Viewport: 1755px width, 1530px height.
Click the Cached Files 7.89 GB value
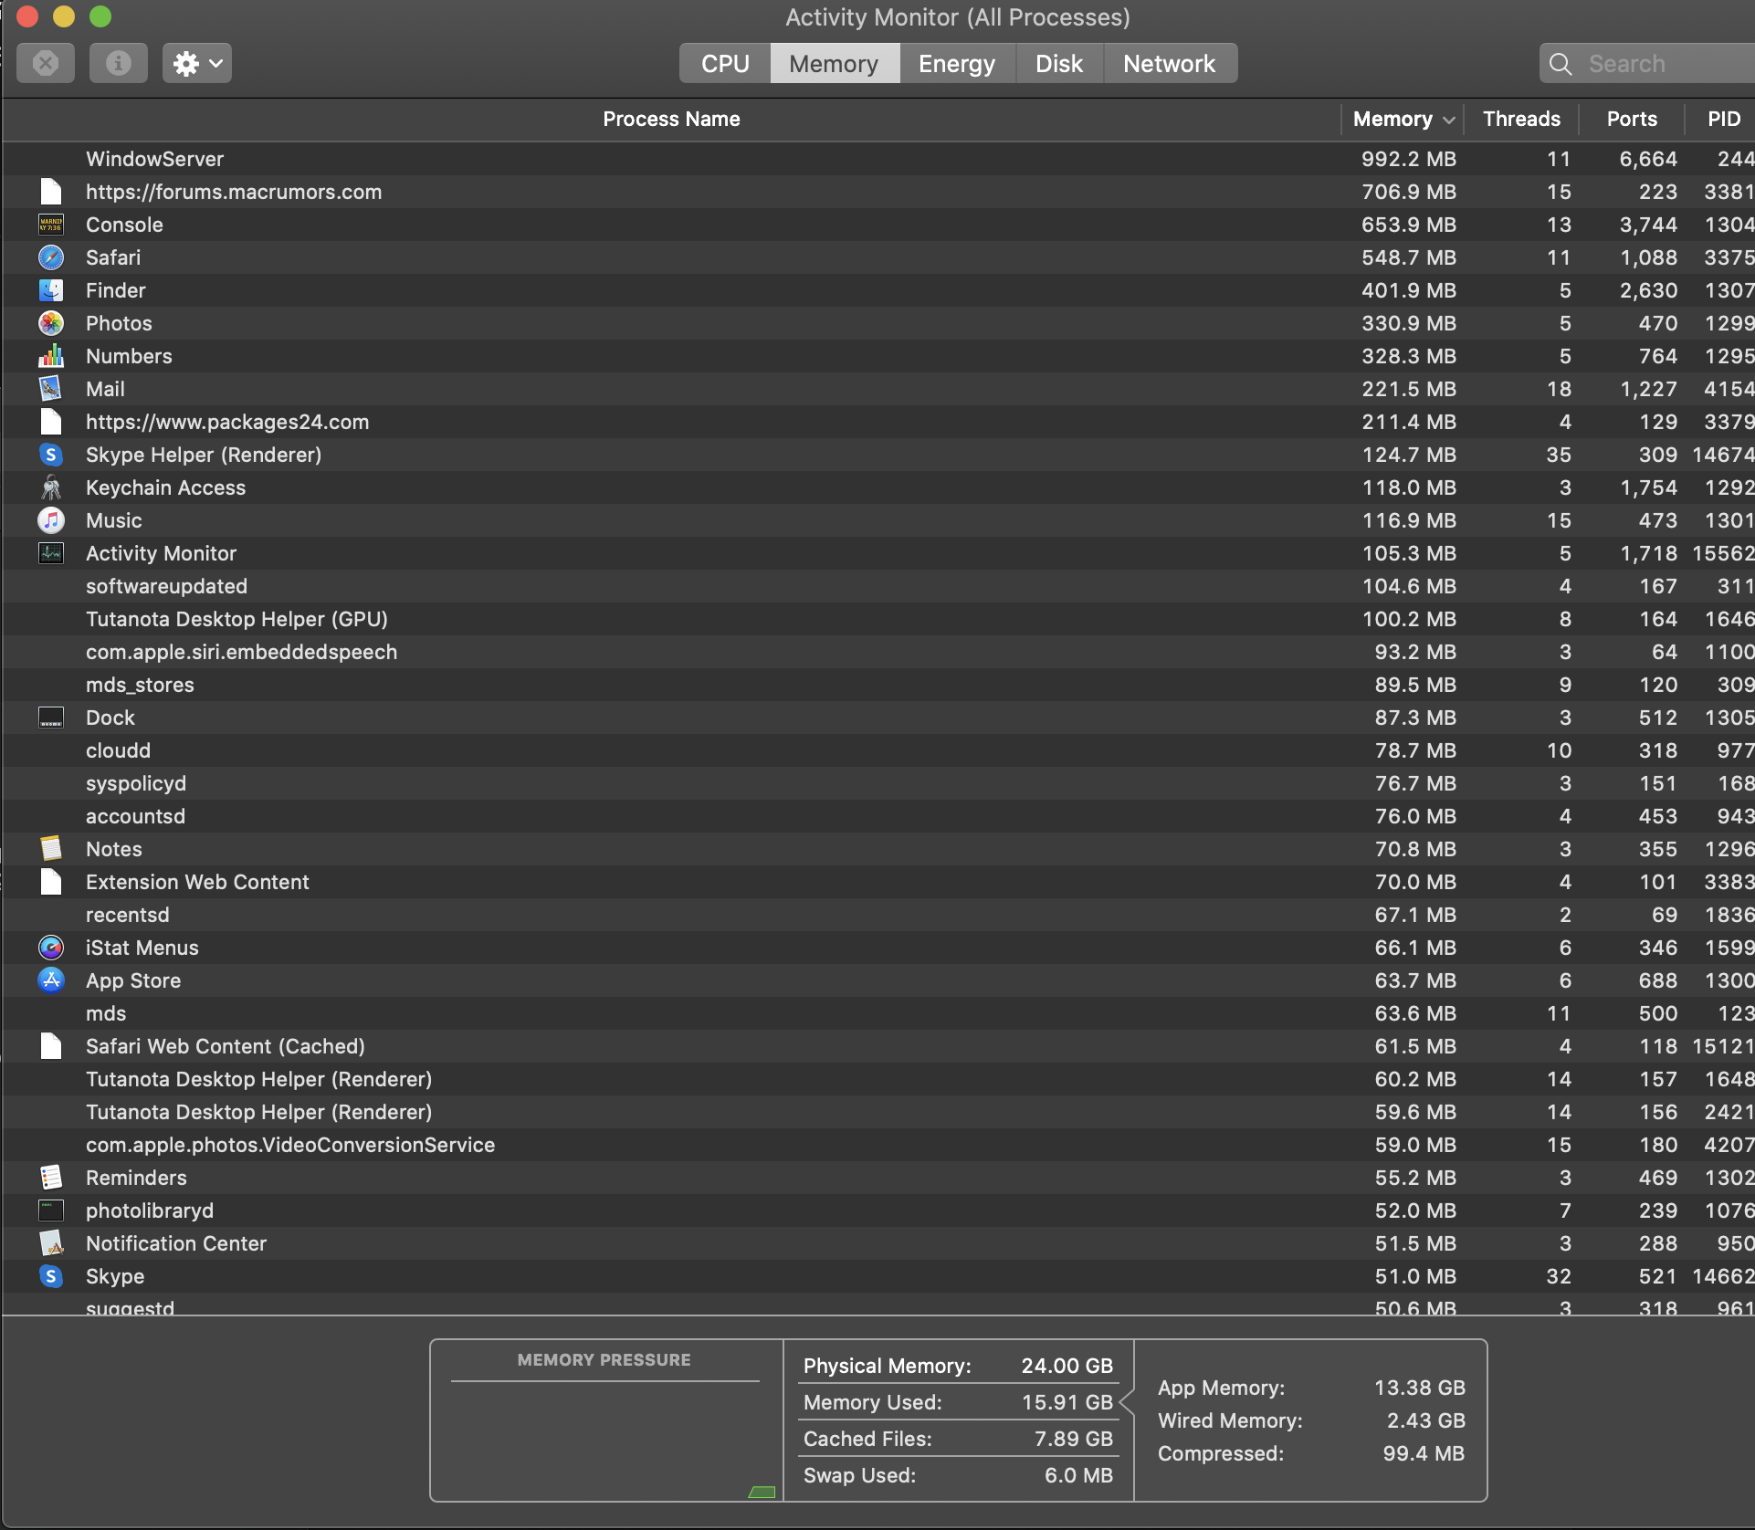tap(1073, 1439)
